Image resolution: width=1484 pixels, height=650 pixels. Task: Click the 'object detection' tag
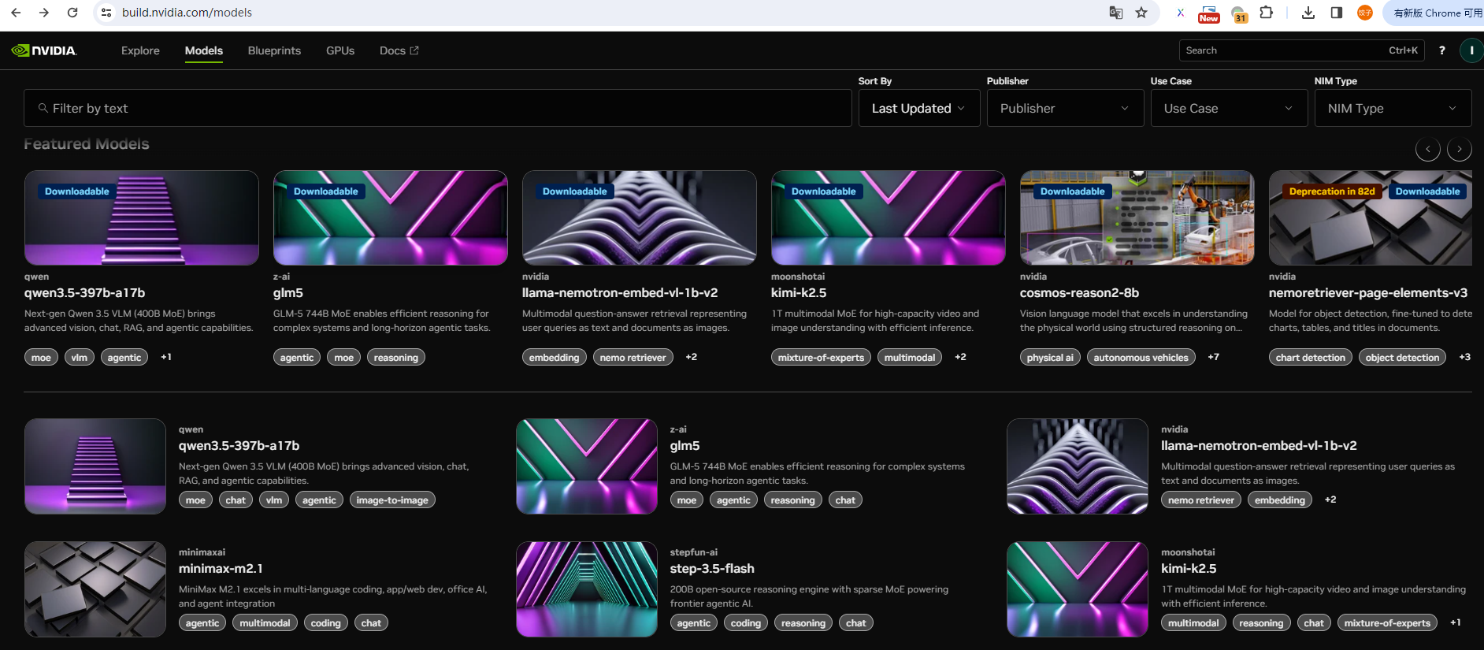point(1402,358)
